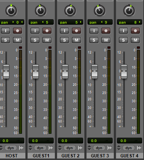
Task: Click the GUEST1 double-arrow automation icon
Action: pyautogui.click(x=51, y=148)
